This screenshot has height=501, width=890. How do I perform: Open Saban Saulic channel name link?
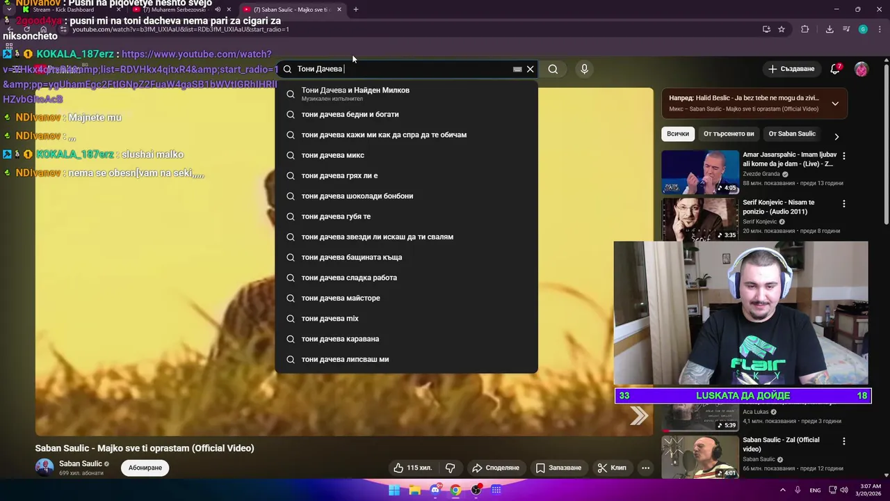(x=81, y=463)
